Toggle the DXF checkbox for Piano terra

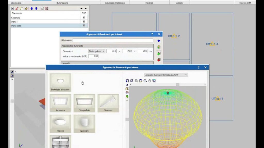tap(84, 26)
